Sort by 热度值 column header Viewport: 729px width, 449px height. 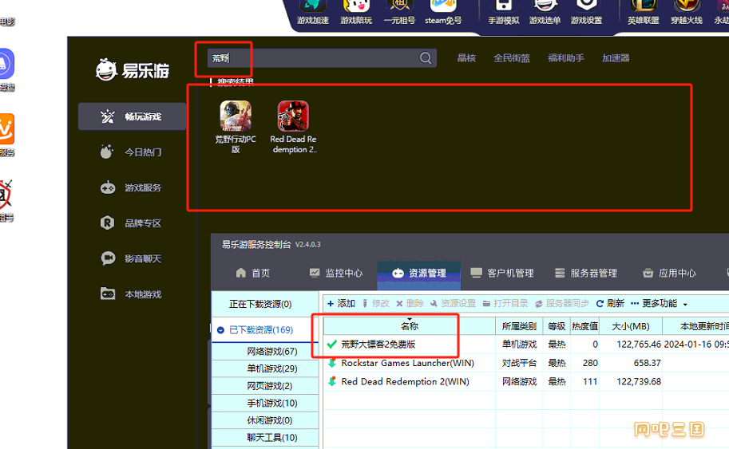(584, 326)
